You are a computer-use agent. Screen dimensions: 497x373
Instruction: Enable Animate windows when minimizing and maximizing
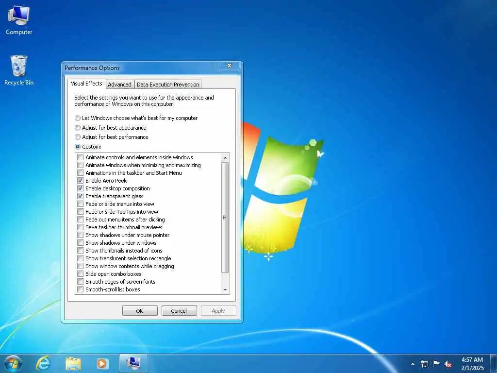pos(81,165)
